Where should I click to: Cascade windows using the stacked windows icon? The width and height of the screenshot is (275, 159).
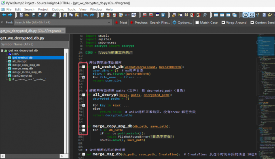tap(235, 15)
